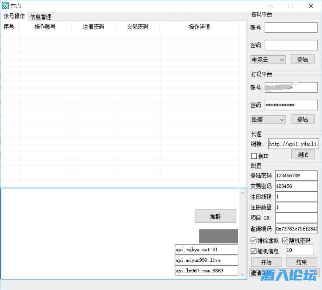The height and width of the screenshot is (290, 322).
Task: Stop the task with the 结束 button
Action: [x=302, y=262]
